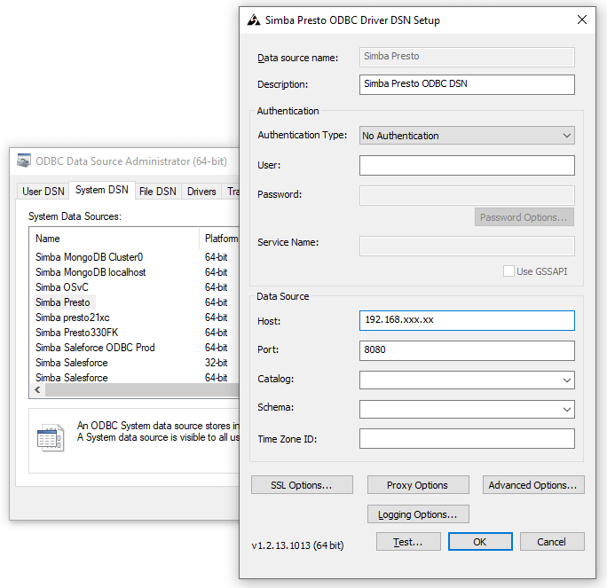The height and width of the screenshot is (588, 607).
Task: Open SSL Options dialog
Action: pos(302,485)
